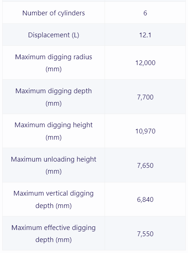Click the (mm) unit under digging height
Viewport: 188px width, 253px height.
[53, 137]
